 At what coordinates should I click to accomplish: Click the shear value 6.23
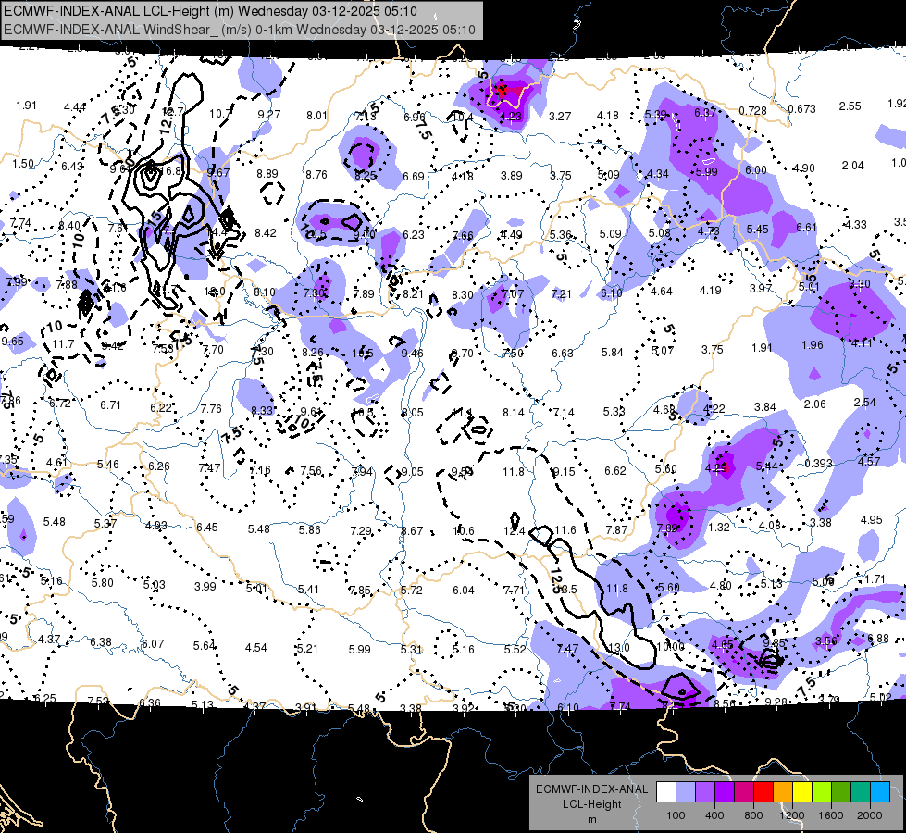coord(413,235)
